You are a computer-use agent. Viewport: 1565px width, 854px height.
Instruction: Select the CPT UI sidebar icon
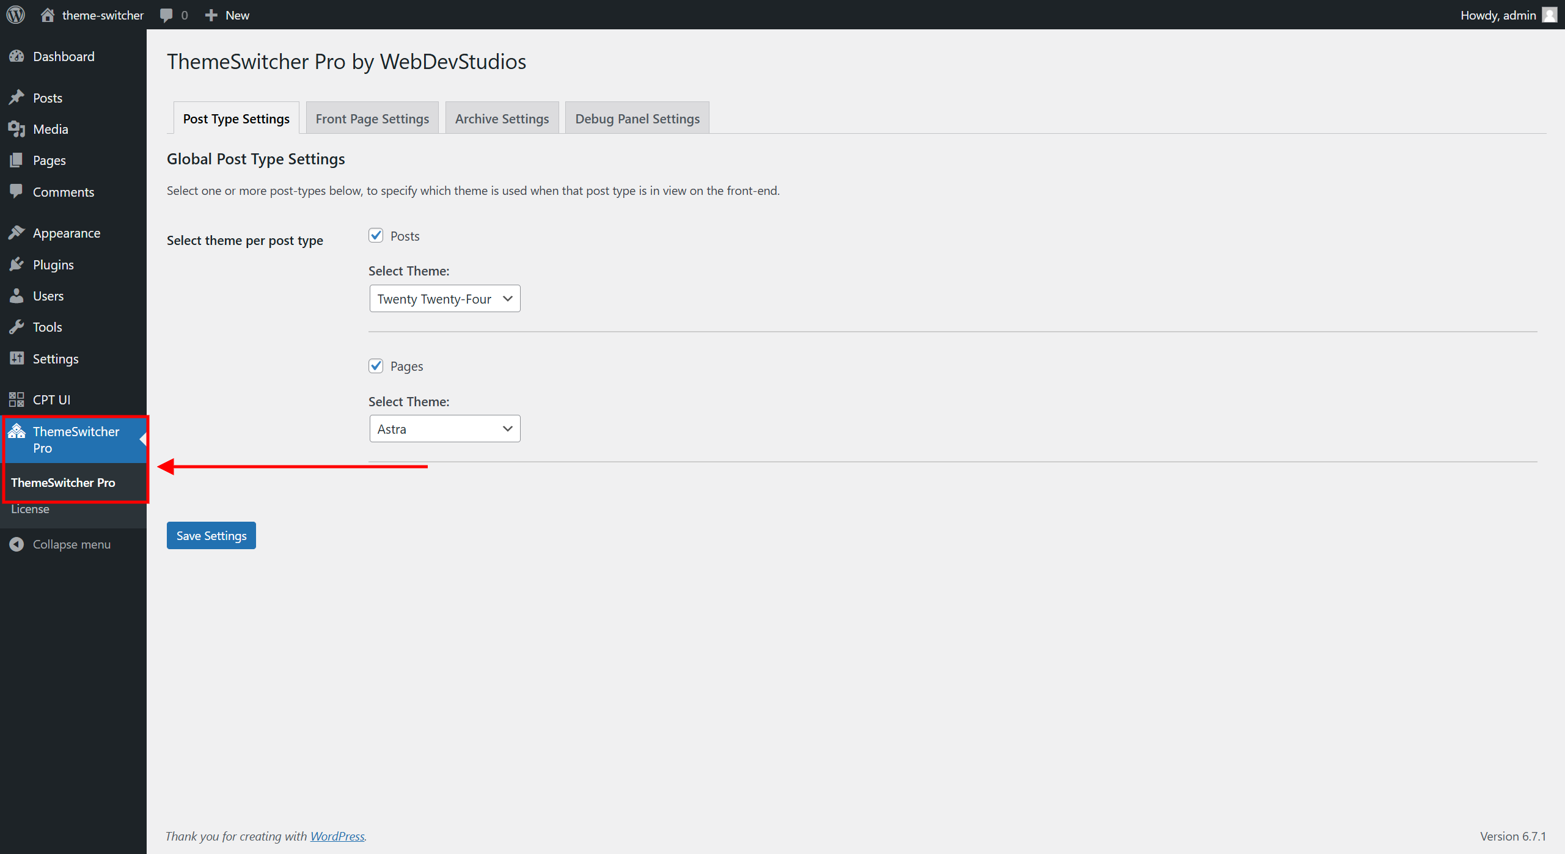point(16,399)
